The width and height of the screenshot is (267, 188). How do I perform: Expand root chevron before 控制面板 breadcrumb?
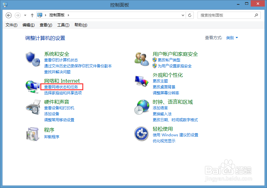46,15
